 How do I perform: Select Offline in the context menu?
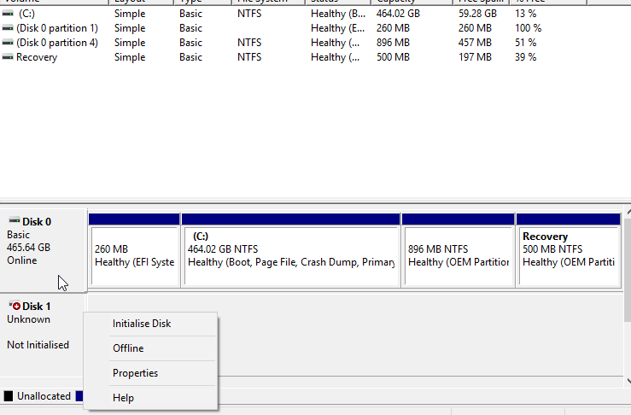coord(128,348)
